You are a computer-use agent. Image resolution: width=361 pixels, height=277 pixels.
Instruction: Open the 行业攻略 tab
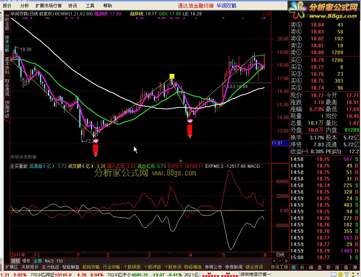pyautogui.click(x=111, y=267)
